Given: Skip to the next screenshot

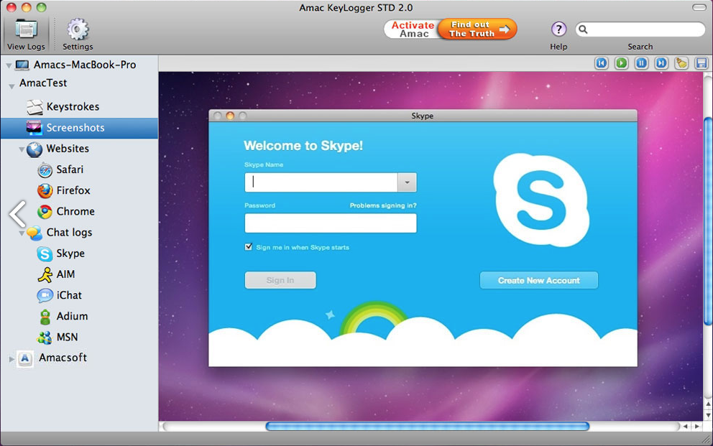Looking at the screenshot, I should 661,63.
